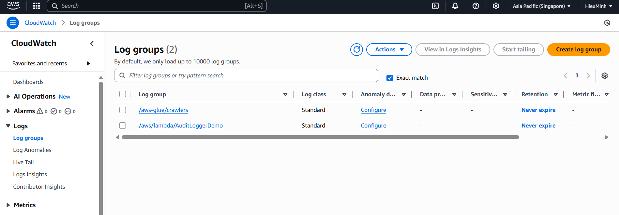Sort by Metric filters column arrow
619x215 pixels.
pos(607,94)
